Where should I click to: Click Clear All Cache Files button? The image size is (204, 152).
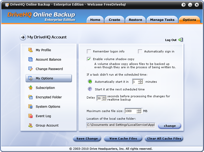tap(164, 139)
